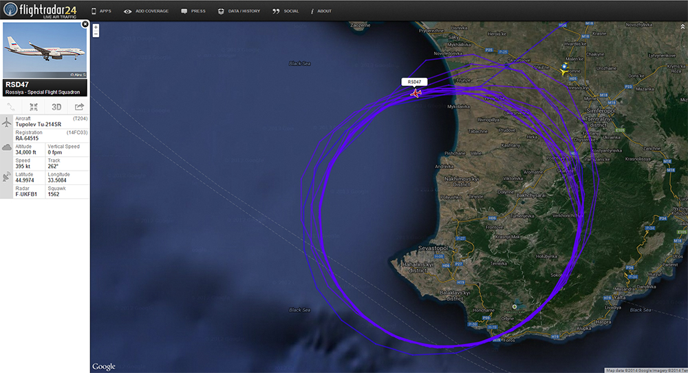Open the ABOUT menu

tap(324, 11)
